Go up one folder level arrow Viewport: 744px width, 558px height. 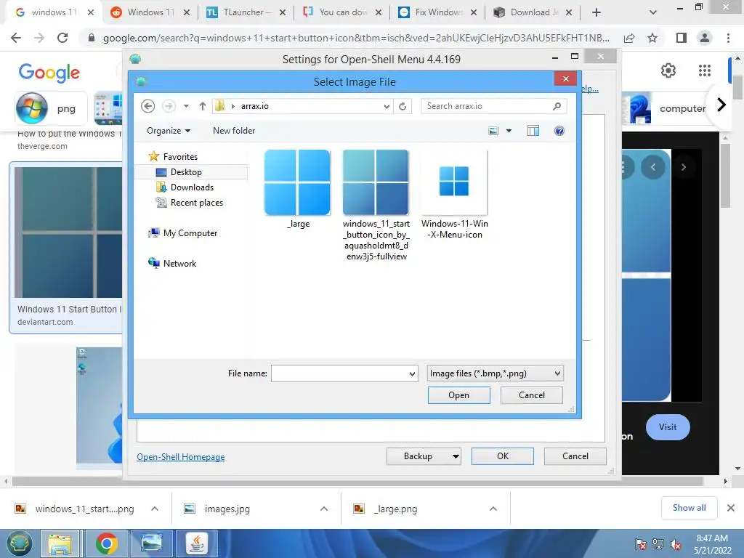point(203,106)
